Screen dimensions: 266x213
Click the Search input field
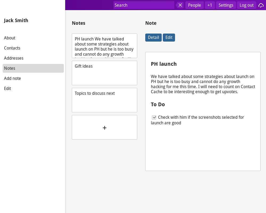click(144, 5)
